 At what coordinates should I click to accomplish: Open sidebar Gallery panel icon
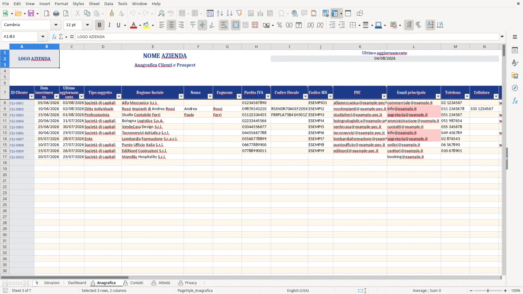(x=515, y=75)
